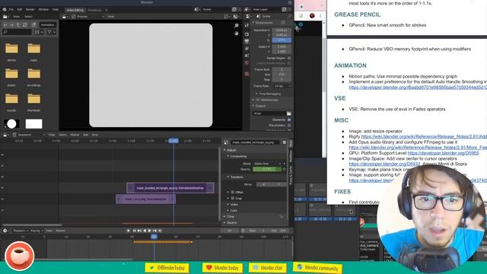
Task: Click the resolution percentage slider
Action: tap(282, 40)
